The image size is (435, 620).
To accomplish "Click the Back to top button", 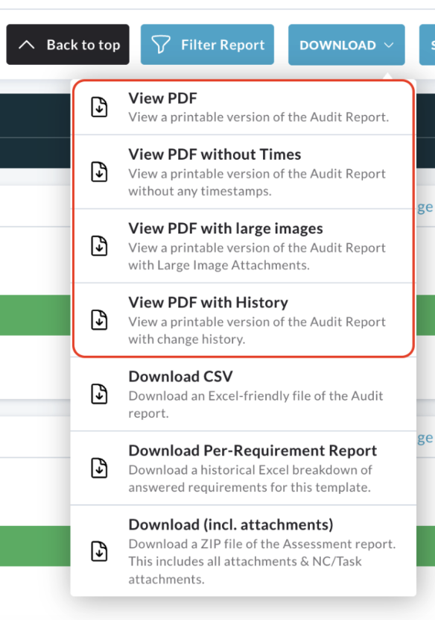I will click(x=68, y=45).
